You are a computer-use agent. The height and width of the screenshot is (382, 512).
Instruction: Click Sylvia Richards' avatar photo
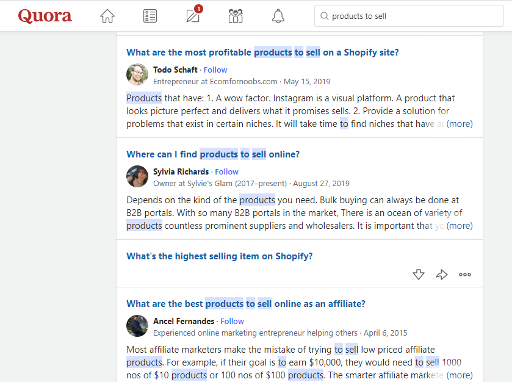[137, 176]
